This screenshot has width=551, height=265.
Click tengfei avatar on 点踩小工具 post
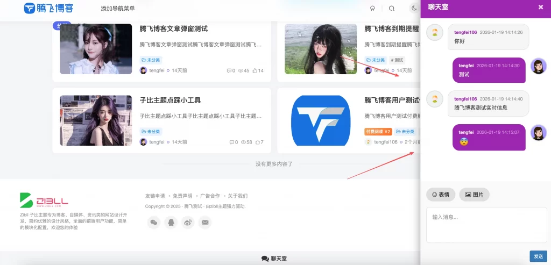click(x=143, y=142)
